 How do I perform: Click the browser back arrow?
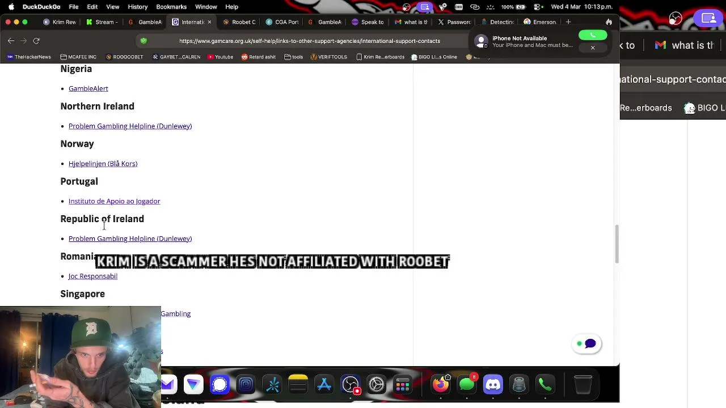(11, 41)
